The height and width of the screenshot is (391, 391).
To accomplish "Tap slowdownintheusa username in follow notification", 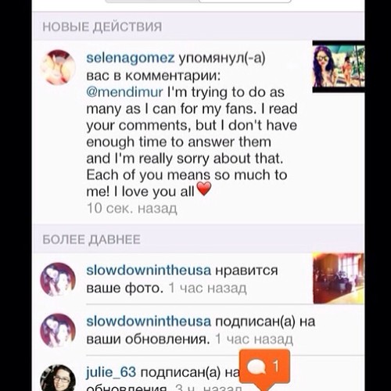I will coord(149,321).
